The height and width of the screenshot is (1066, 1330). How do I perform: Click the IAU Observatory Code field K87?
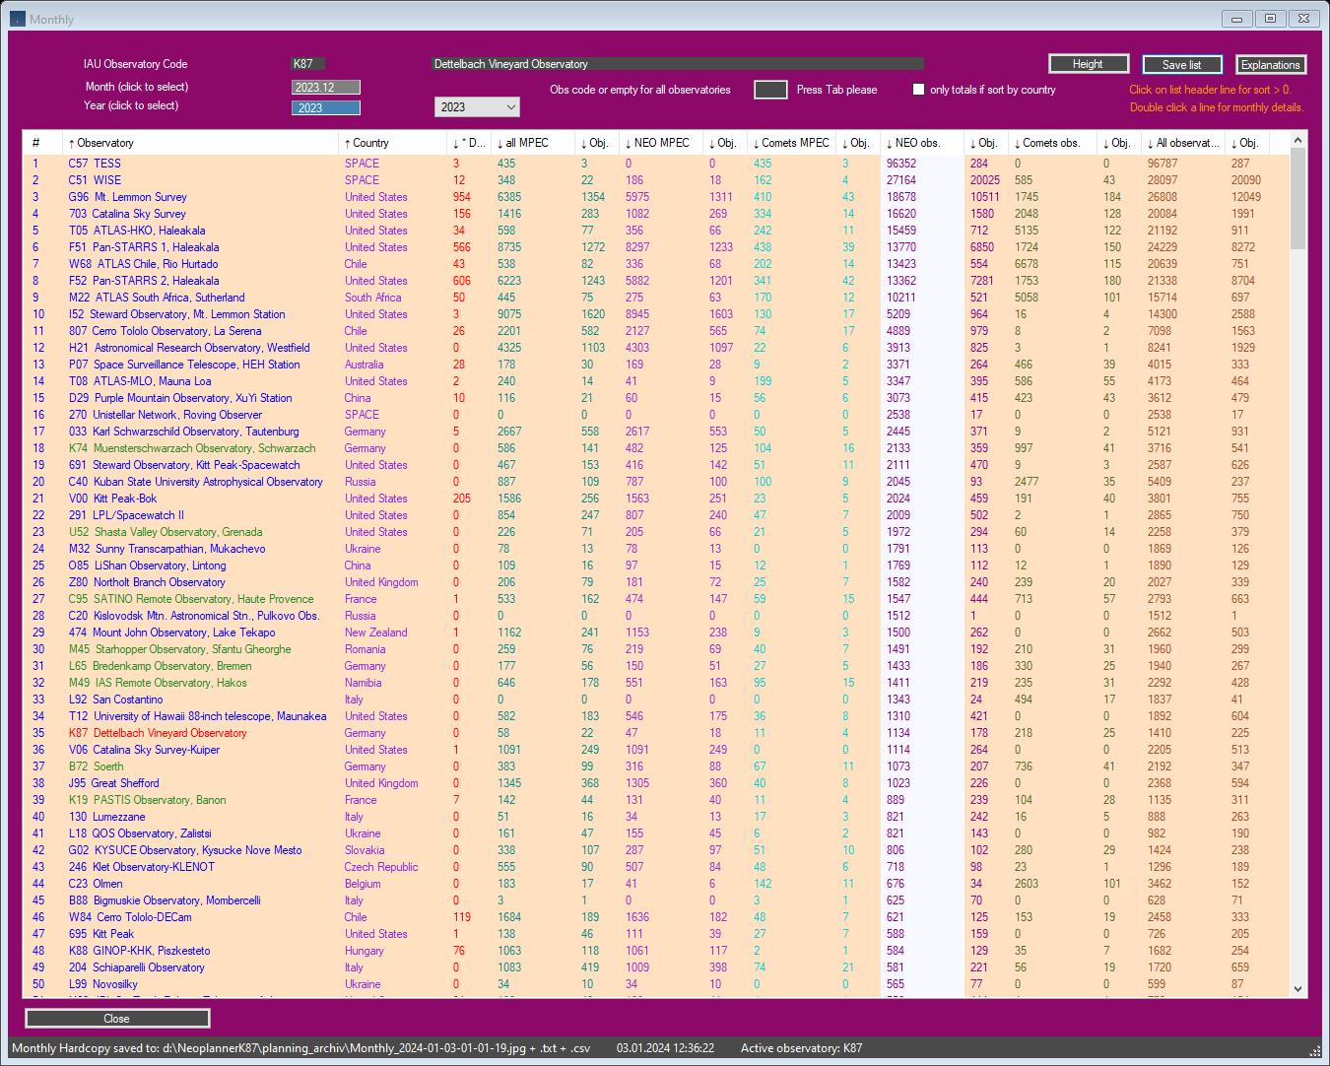[x=307, y=64]
